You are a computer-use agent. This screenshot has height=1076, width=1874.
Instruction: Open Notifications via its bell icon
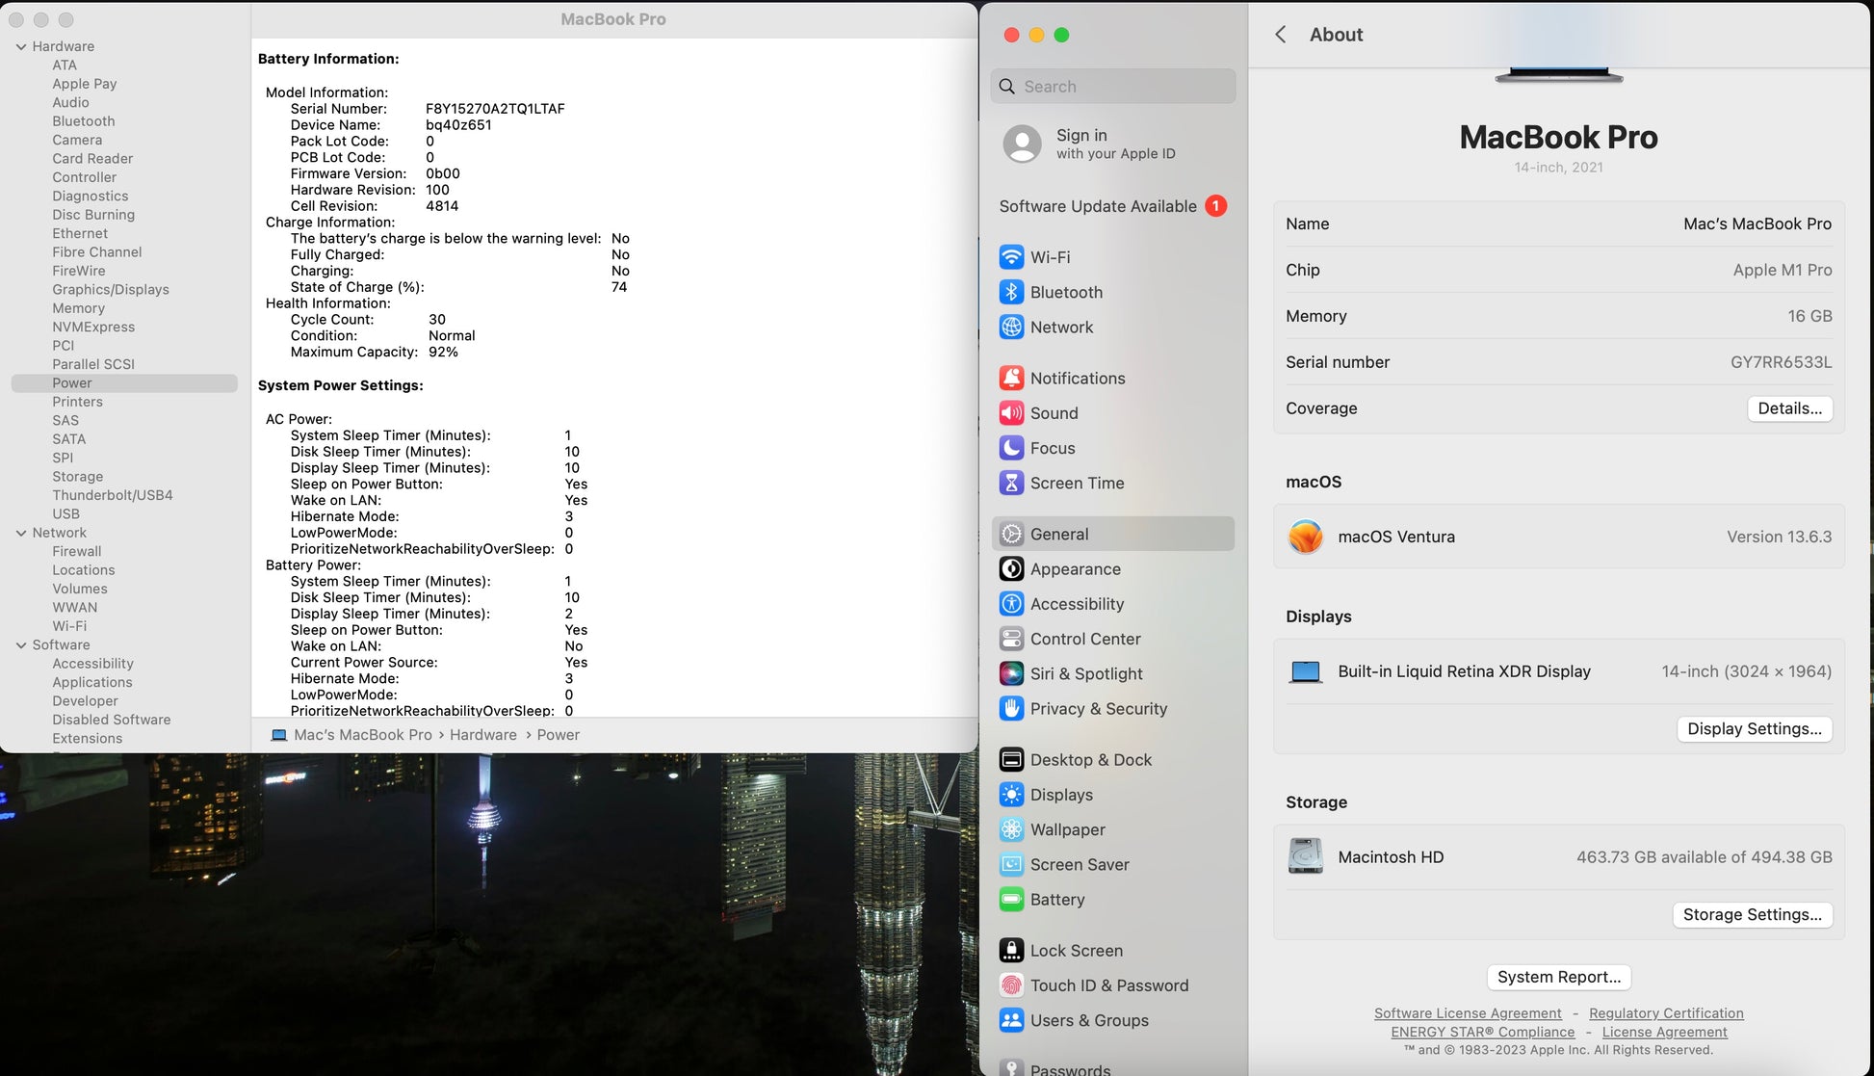1011,379
